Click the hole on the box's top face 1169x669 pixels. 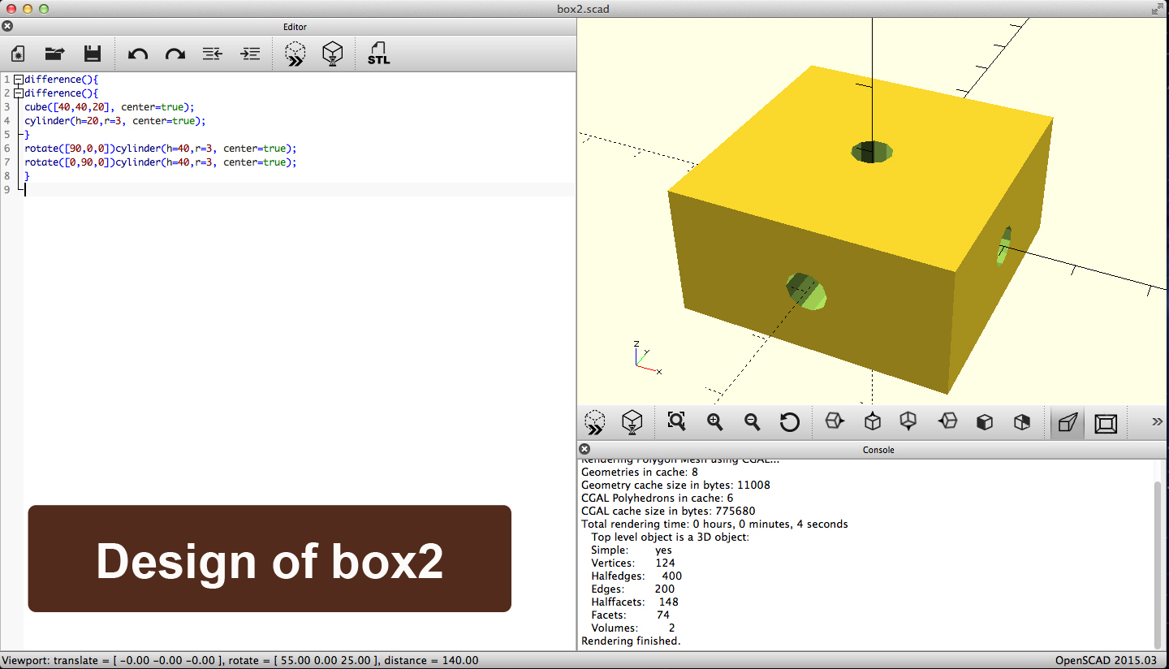point(872,151)
